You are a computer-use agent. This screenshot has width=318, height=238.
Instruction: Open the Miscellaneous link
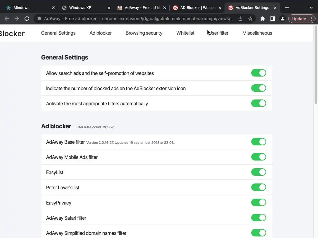click(257, 33)
